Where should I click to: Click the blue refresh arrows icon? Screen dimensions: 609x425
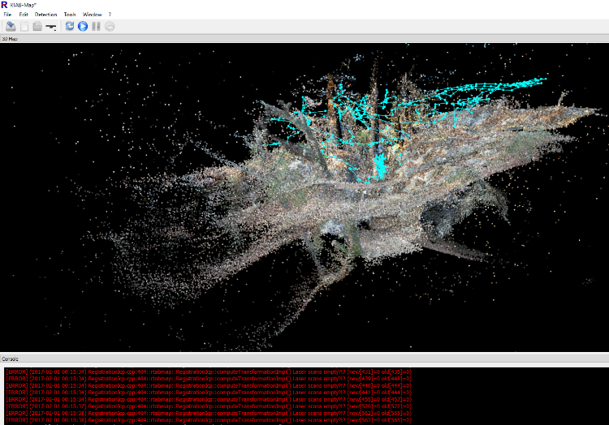(x=70, y=27)
